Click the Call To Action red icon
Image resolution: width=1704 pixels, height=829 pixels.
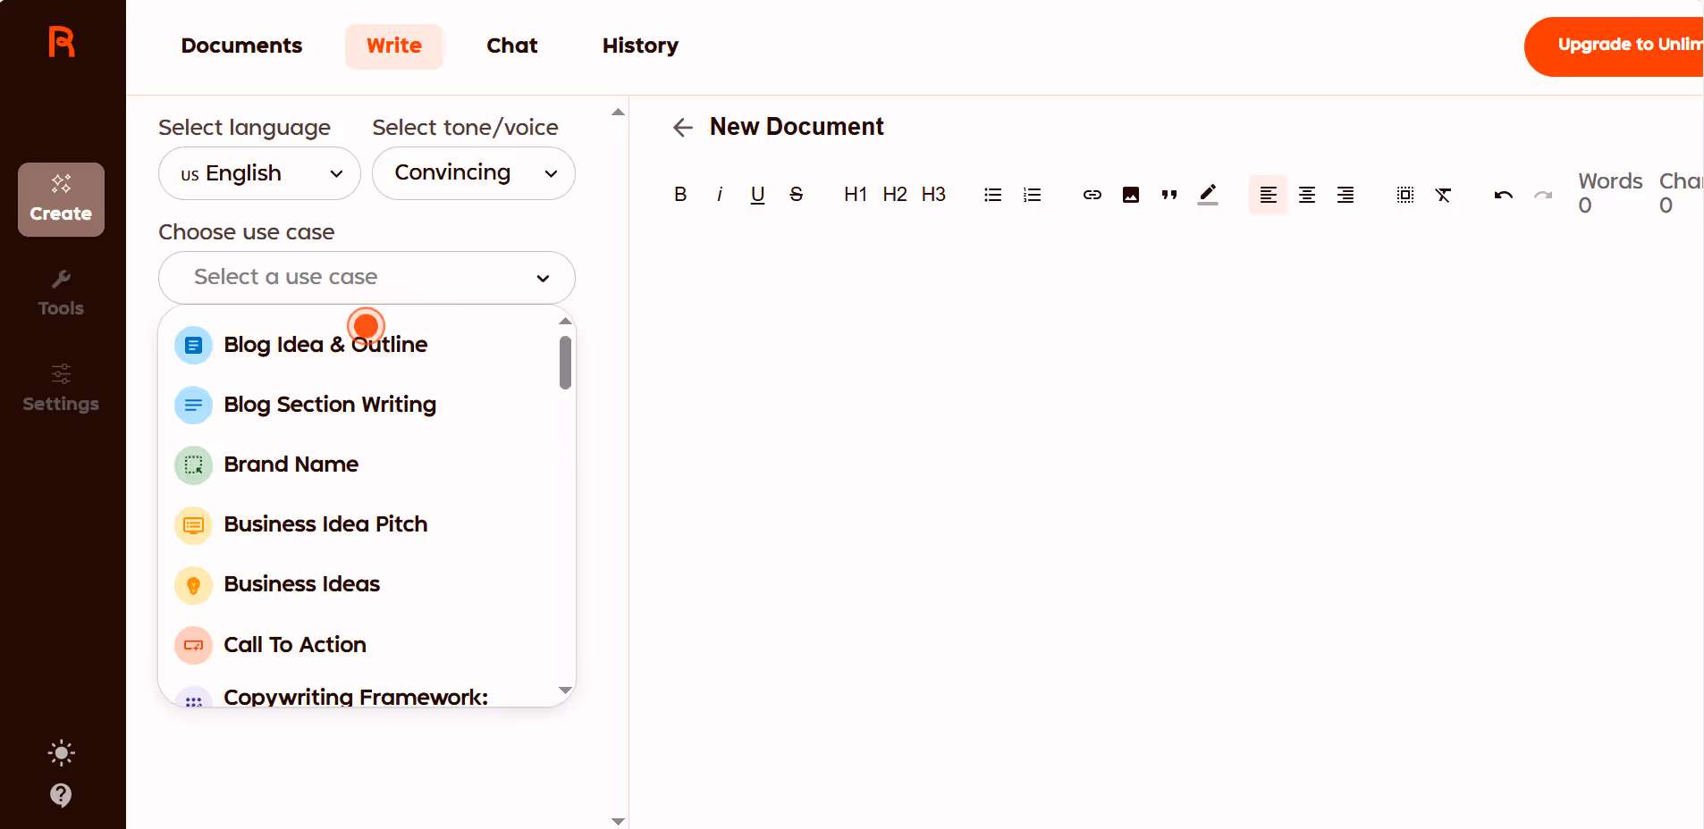click(x=193, y=646)
